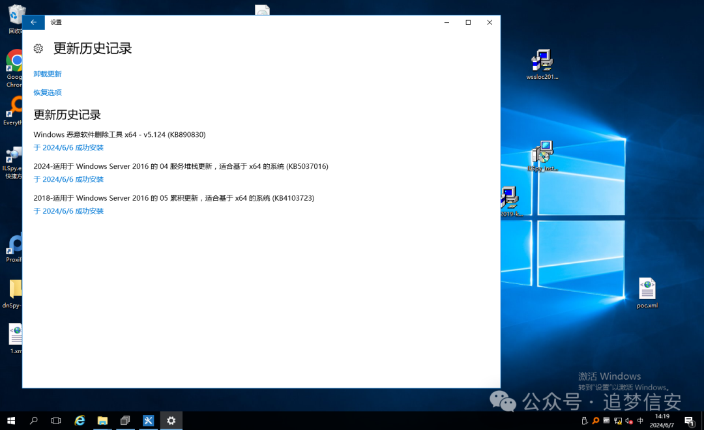Select the dnSpy folder on desktop
The image size is (704, 430).
pyautogui.click(x=14, y=294)
